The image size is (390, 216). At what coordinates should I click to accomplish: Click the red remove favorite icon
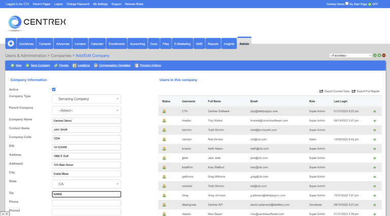pyautogui.click(x=384, y=55)
